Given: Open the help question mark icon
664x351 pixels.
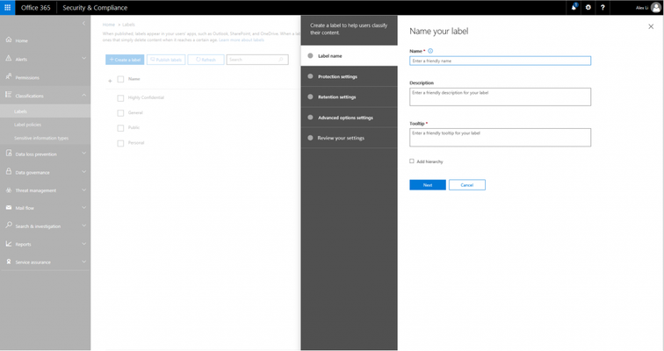Looking at the screenshot, I should coord(603,8).
